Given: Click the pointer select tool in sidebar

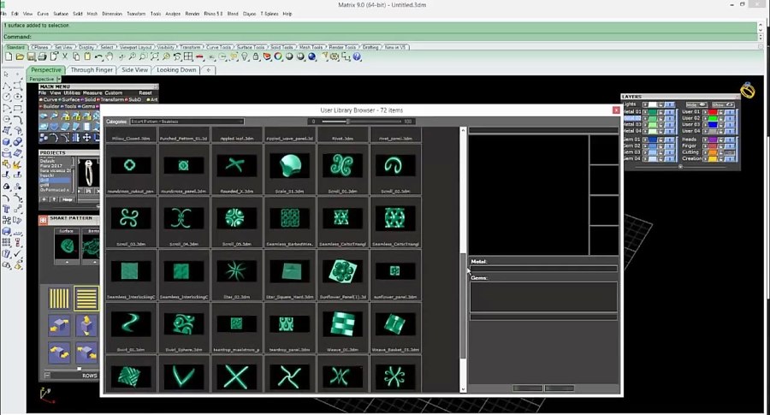Looking at the screenshot, I should (6, 74).
